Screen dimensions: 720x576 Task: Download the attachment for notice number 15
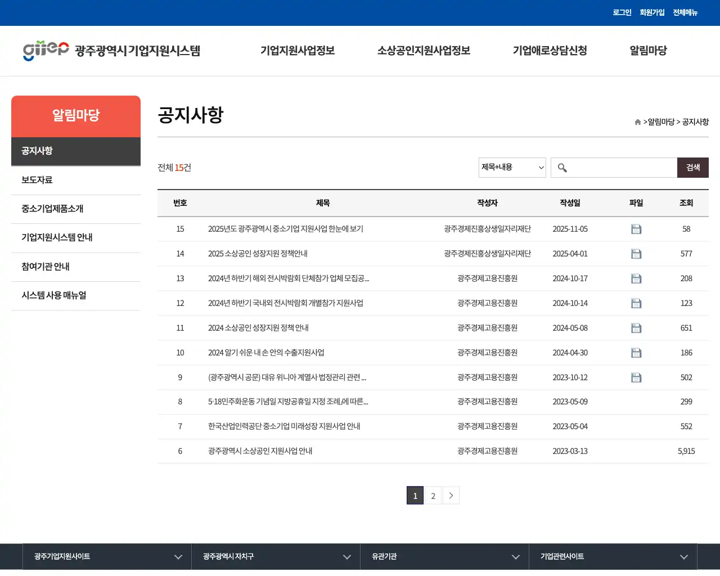point(636,229)
